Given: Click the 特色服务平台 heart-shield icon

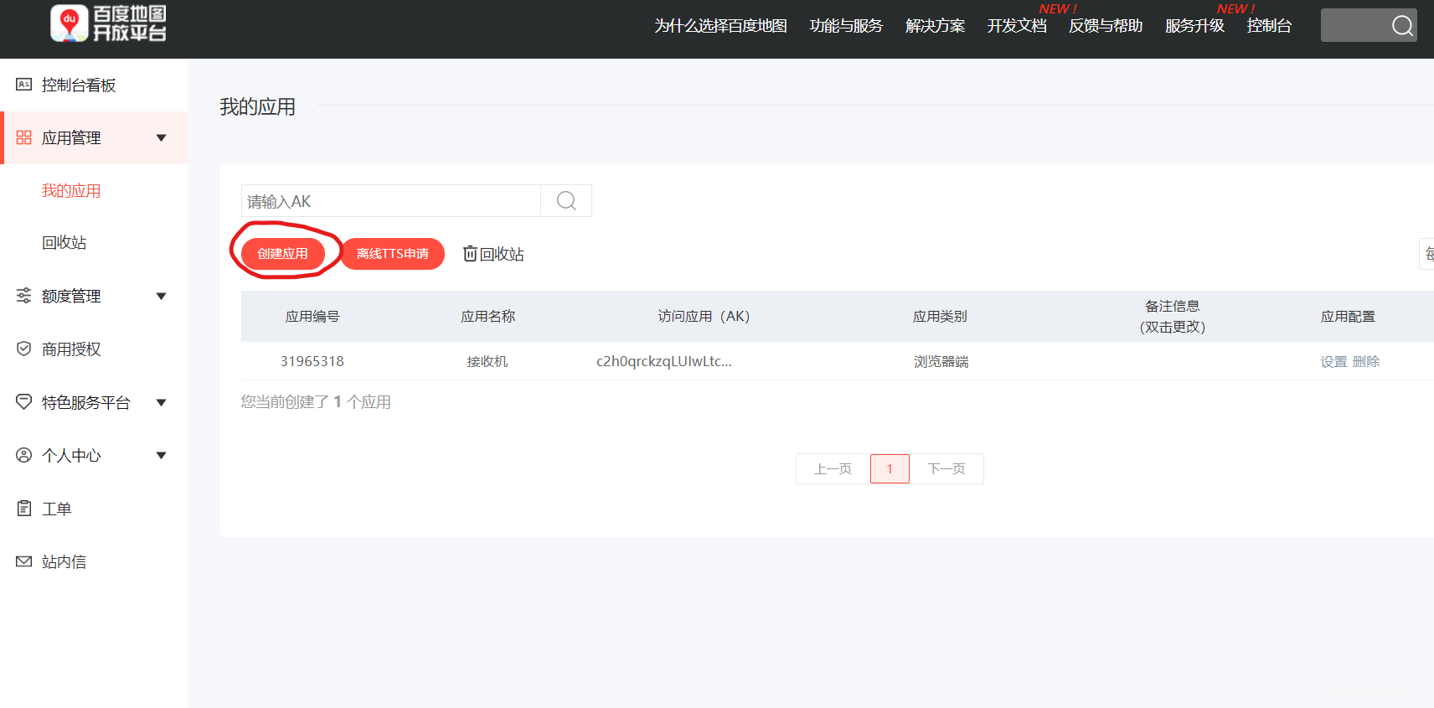Looking at the screenshot, I should [x=24, y=402].
